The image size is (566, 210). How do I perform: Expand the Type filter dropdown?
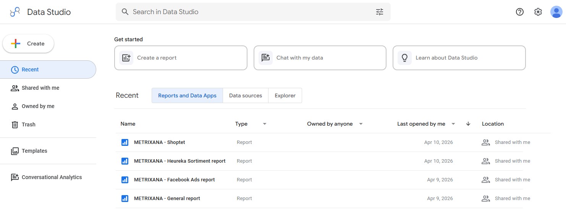264,124
